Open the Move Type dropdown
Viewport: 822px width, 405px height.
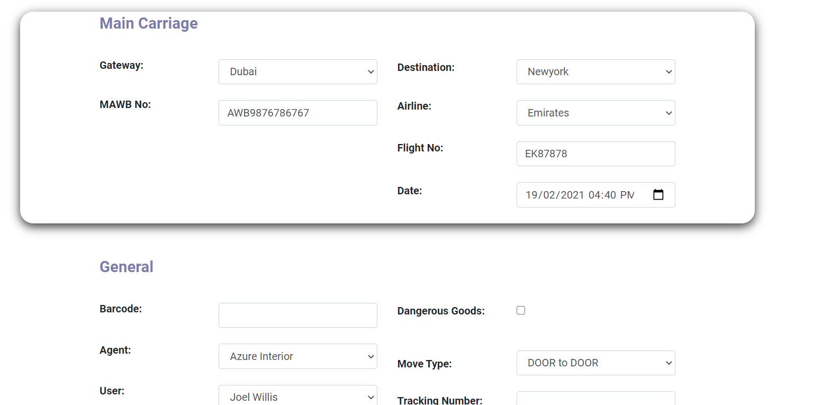[595, 363]
